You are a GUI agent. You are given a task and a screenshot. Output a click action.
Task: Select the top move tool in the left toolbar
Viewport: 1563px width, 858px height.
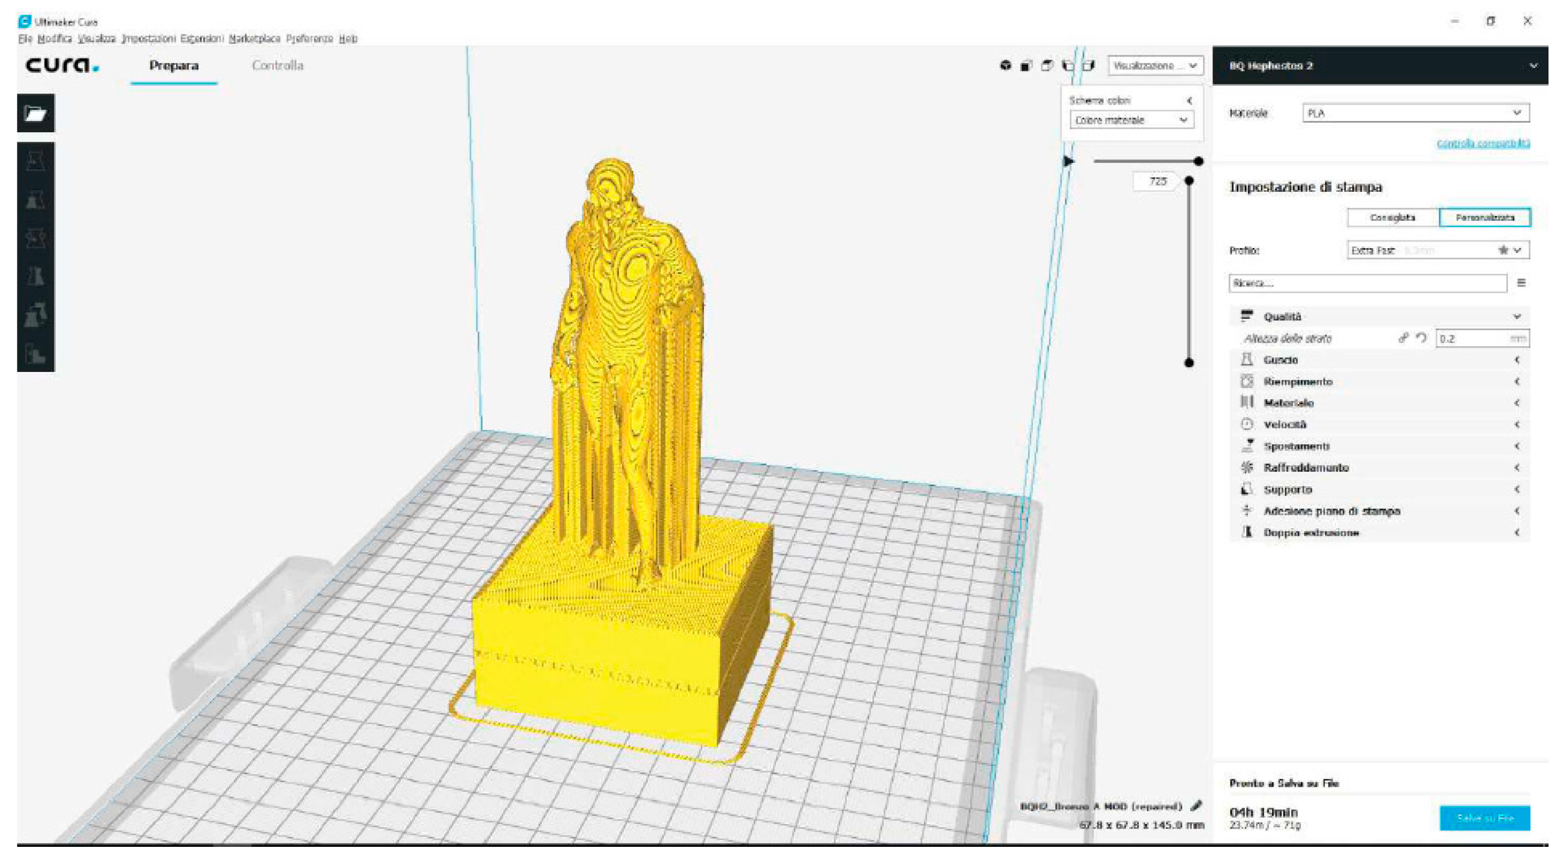(x=35, y=161)
